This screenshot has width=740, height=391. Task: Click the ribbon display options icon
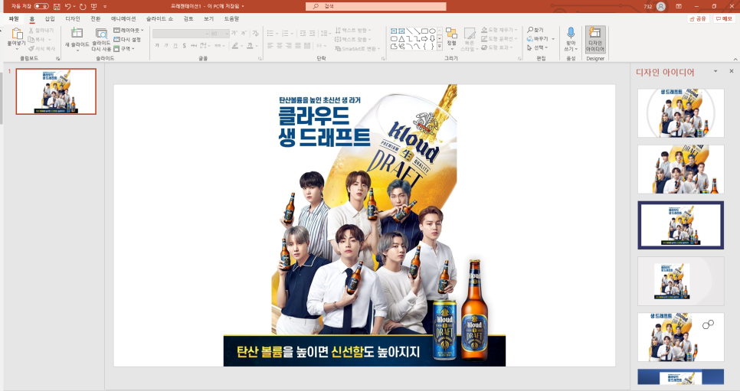(x=679, y=7)
